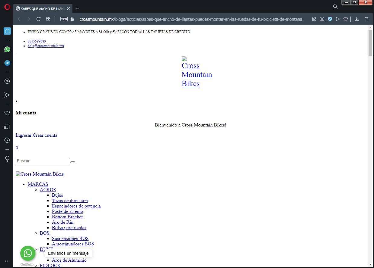The height and width of the screenshot is (268, 374).
Task: Open the Amortiguadores BOS link
Action: [x=73, y=244]
